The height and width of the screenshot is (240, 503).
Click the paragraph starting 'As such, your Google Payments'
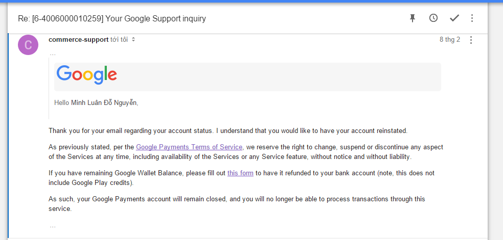click(237, 204)
